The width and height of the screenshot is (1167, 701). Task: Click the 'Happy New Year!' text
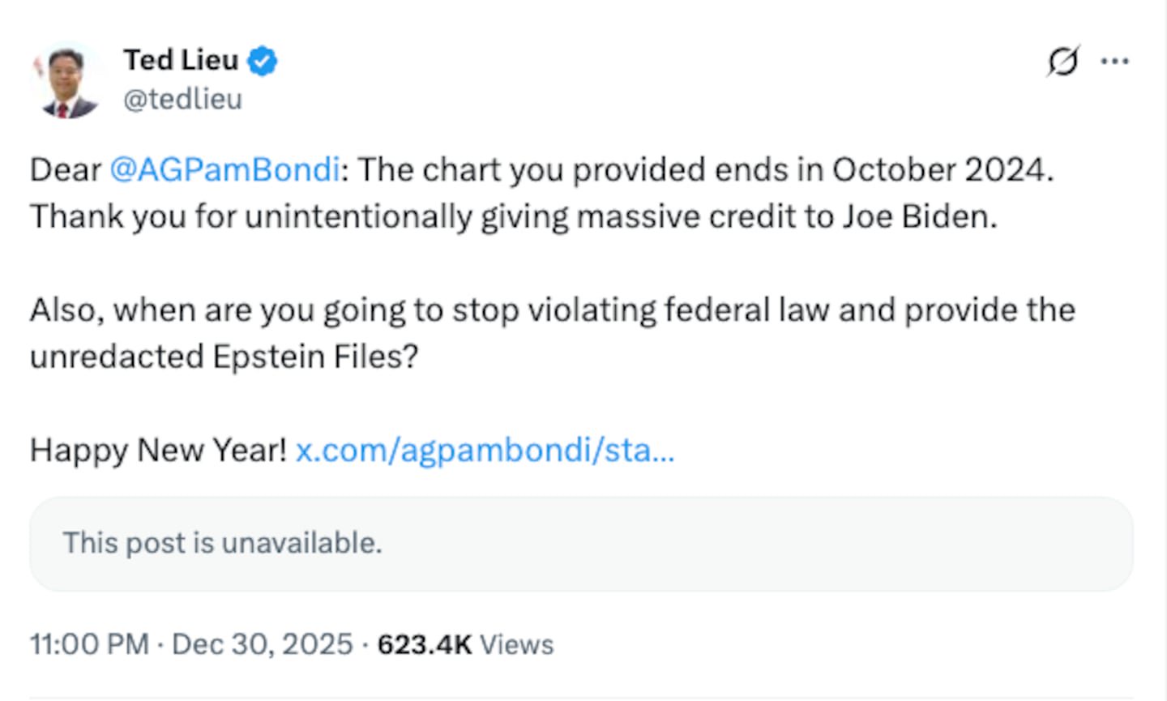tap(158, 450)
